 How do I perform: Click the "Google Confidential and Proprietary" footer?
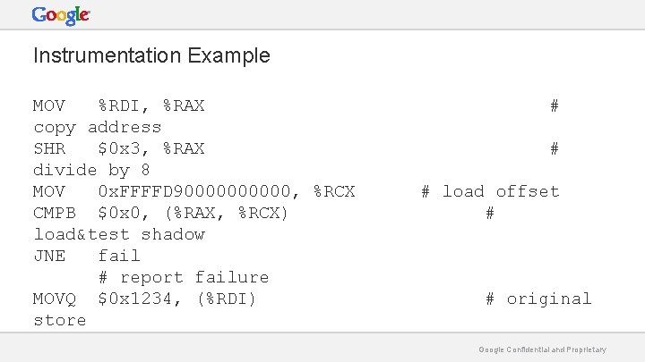(x=543, y=349)
